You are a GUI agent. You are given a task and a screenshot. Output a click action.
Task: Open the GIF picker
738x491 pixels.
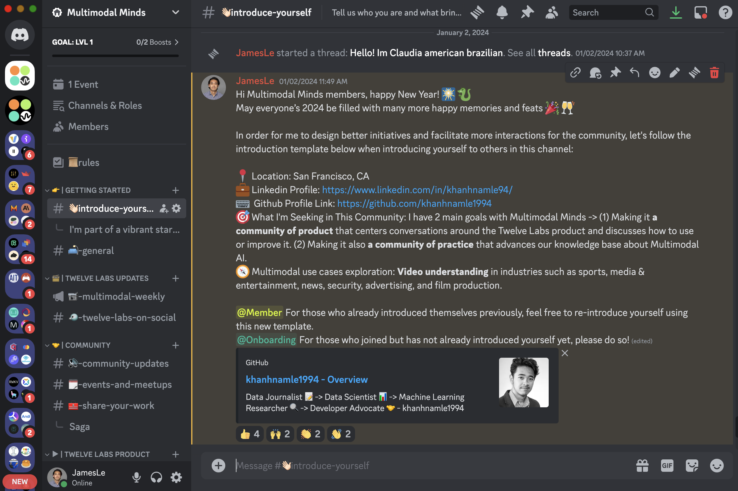click(667, 466)
